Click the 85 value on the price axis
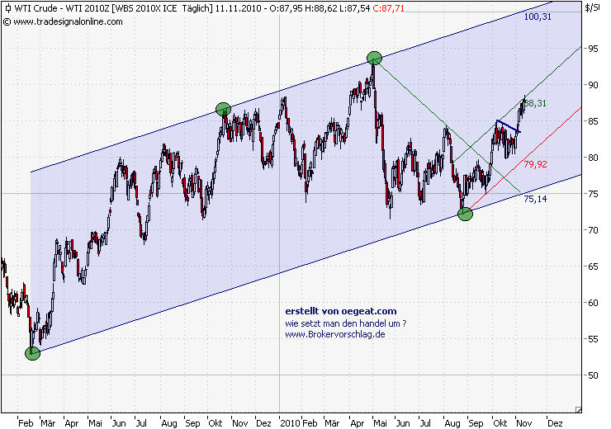 (593, 121)
